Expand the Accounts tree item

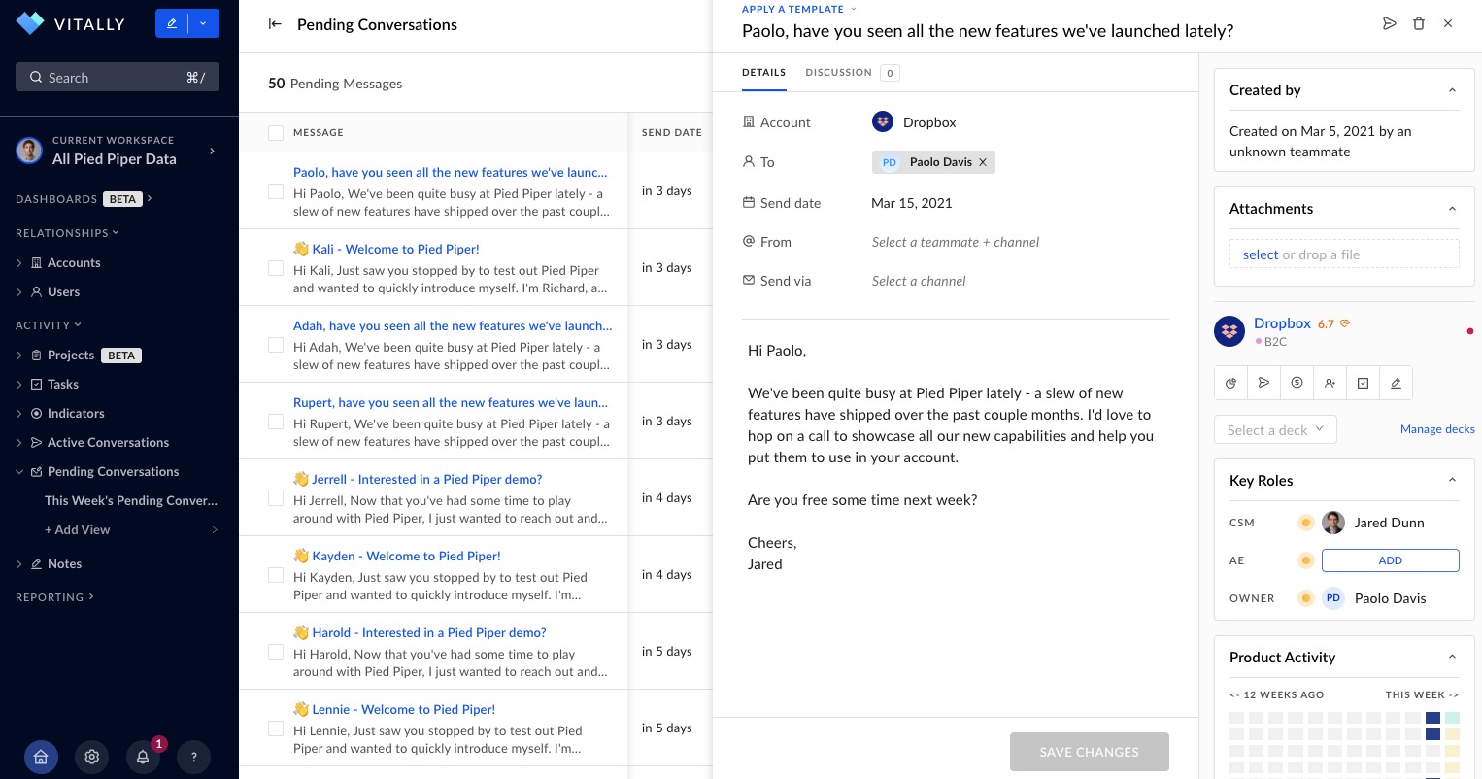[19, 263]
